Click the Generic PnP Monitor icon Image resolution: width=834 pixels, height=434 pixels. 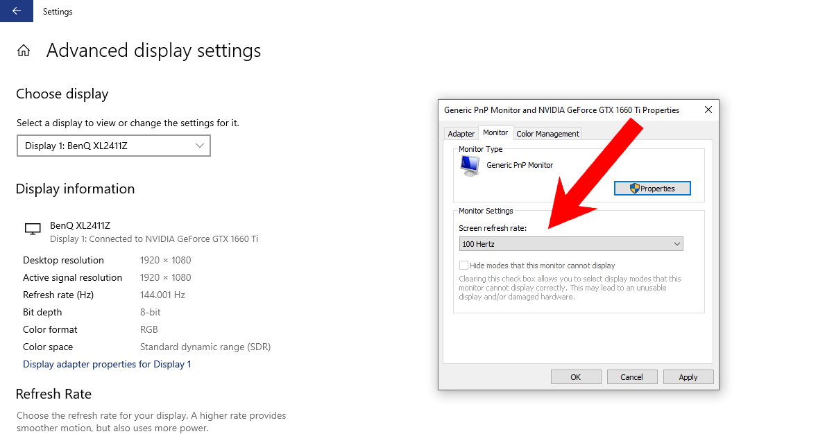[470, 166]
